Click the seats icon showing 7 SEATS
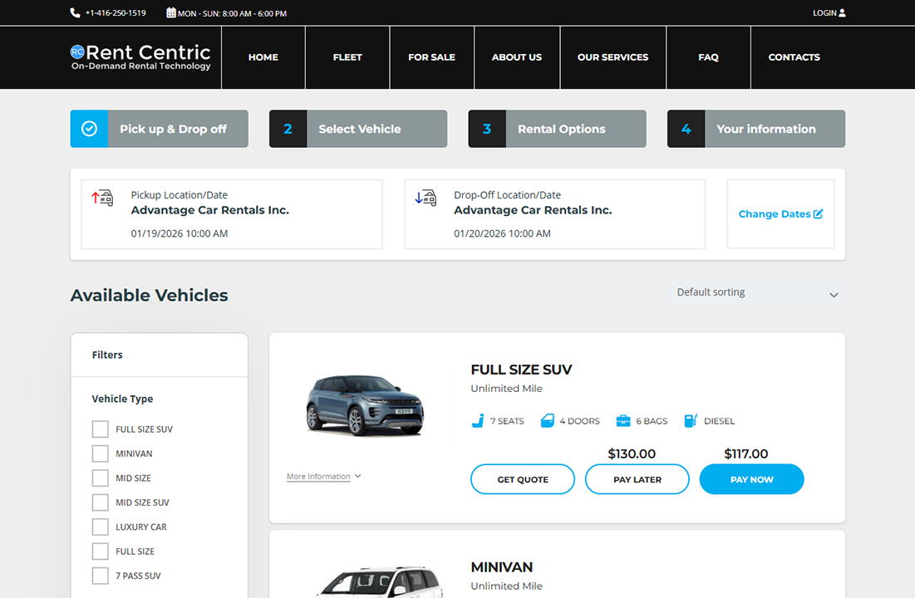This screenshot has width=915, height=598. pos(476,420)
